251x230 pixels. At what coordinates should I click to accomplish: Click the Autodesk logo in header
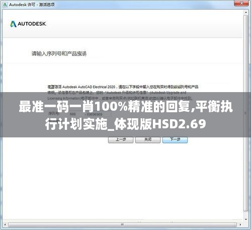click(x=28, y=24)
